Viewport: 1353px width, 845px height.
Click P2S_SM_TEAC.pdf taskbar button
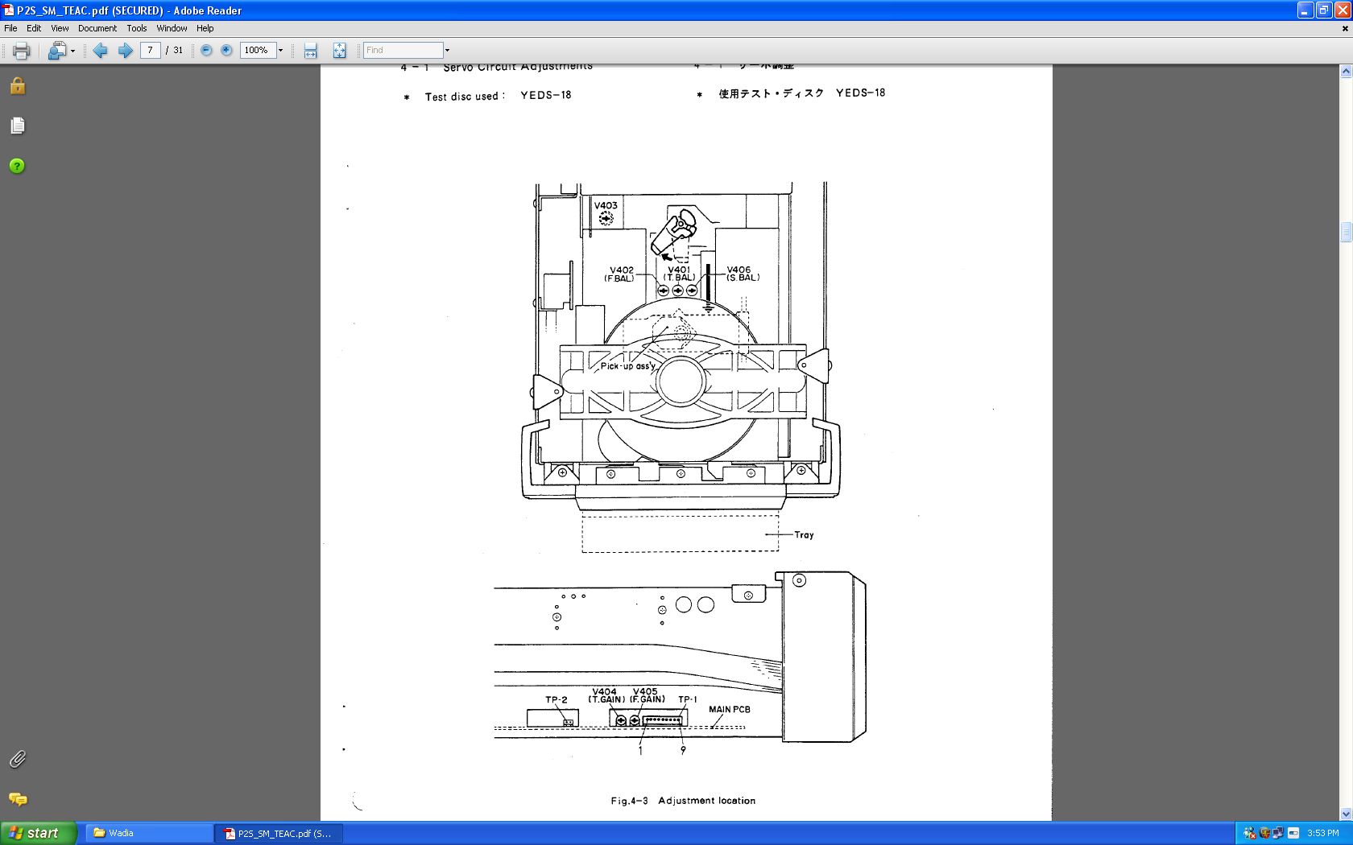[279, 833]
